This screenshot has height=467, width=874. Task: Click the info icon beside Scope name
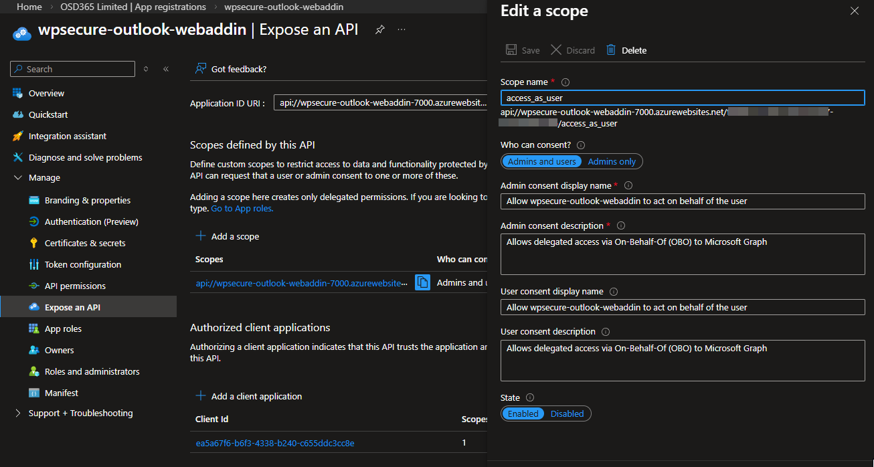565,82
